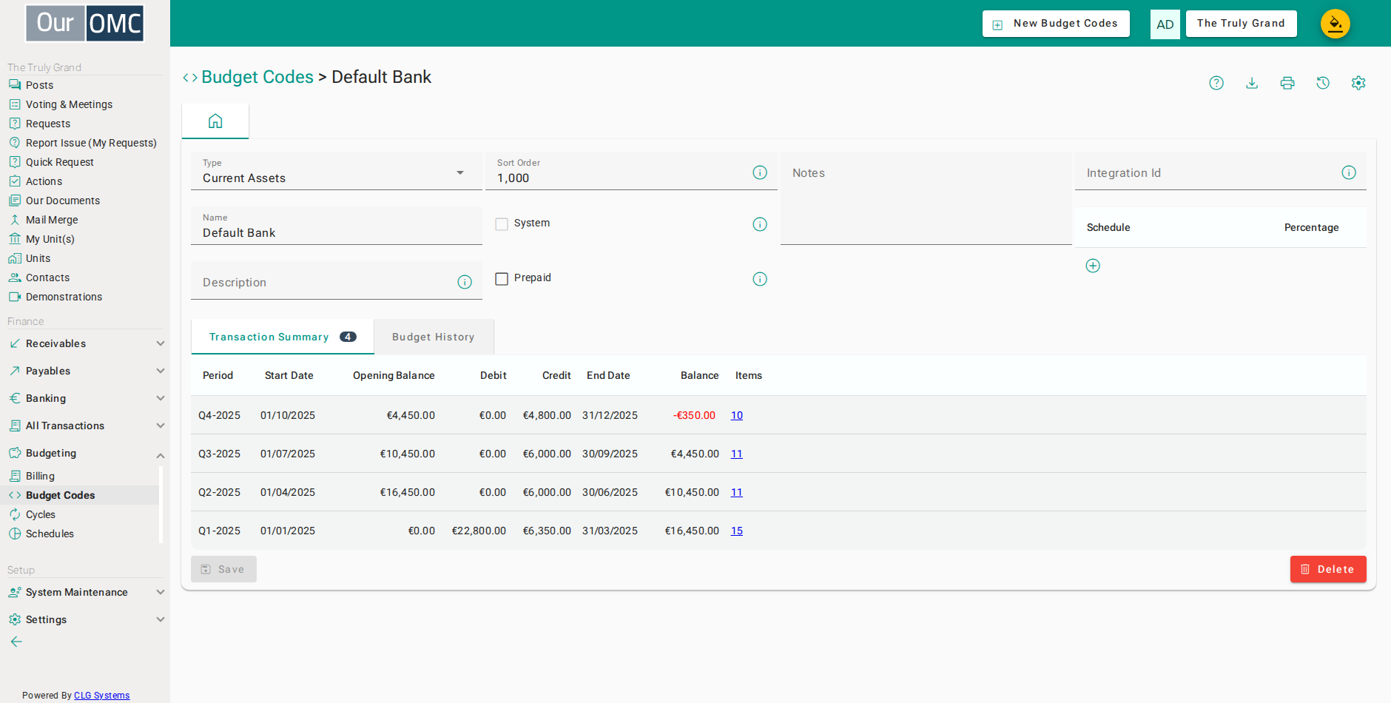Click the yellow paint bucket theme icon
This screenshot has height=703, width=1391.
(x=1336, y=24)
